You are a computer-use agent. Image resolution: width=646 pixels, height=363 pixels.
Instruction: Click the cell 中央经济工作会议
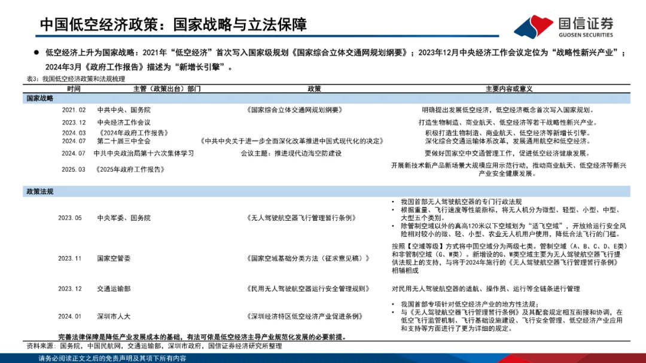124,123
